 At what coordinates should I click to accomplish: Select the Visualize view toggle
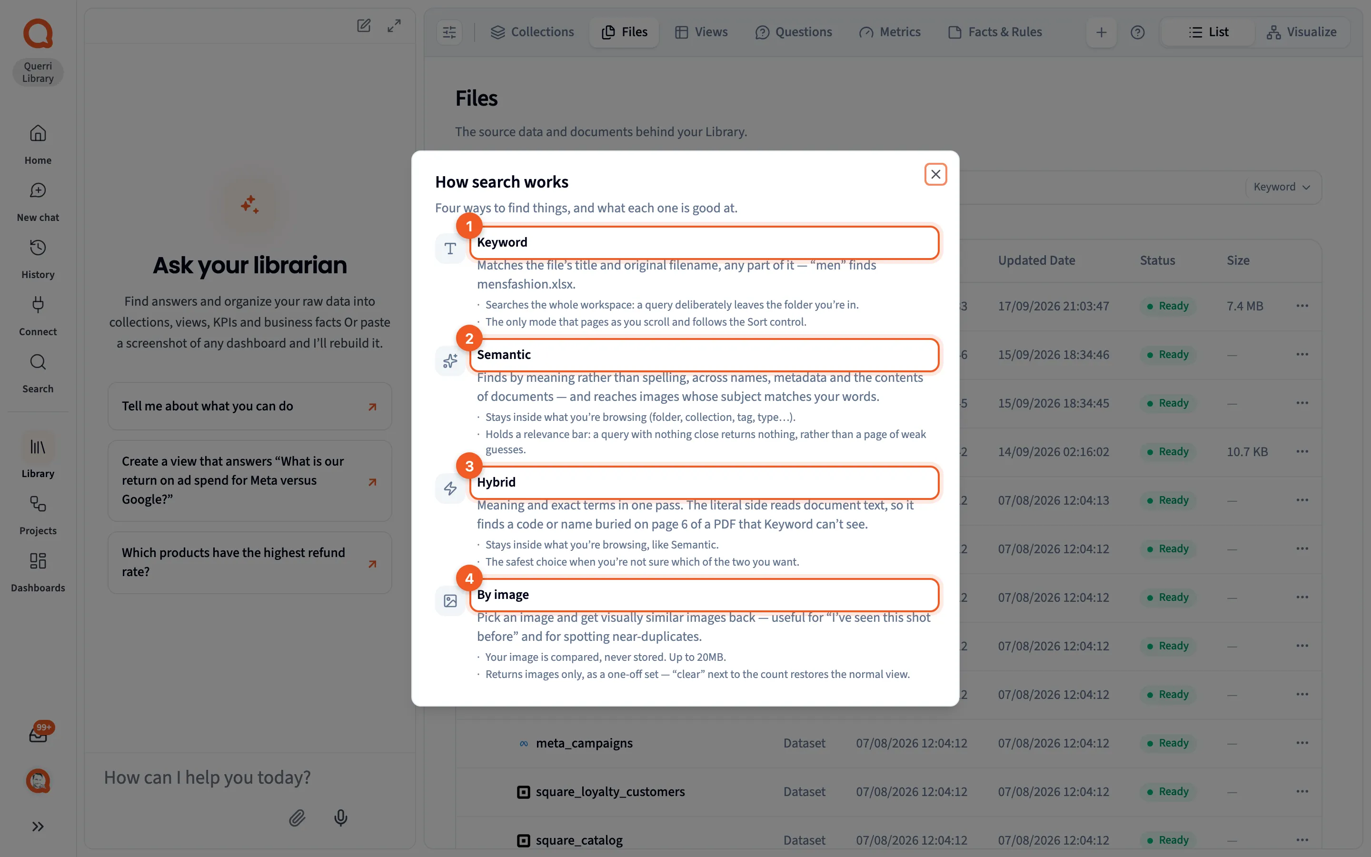click(1302, 32)
